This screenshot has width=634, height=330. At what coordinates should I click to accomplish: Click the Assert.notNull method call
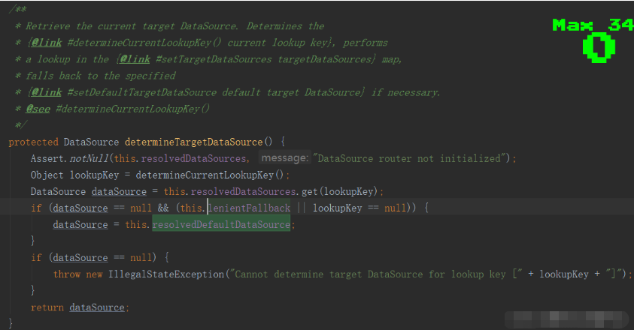69,158
